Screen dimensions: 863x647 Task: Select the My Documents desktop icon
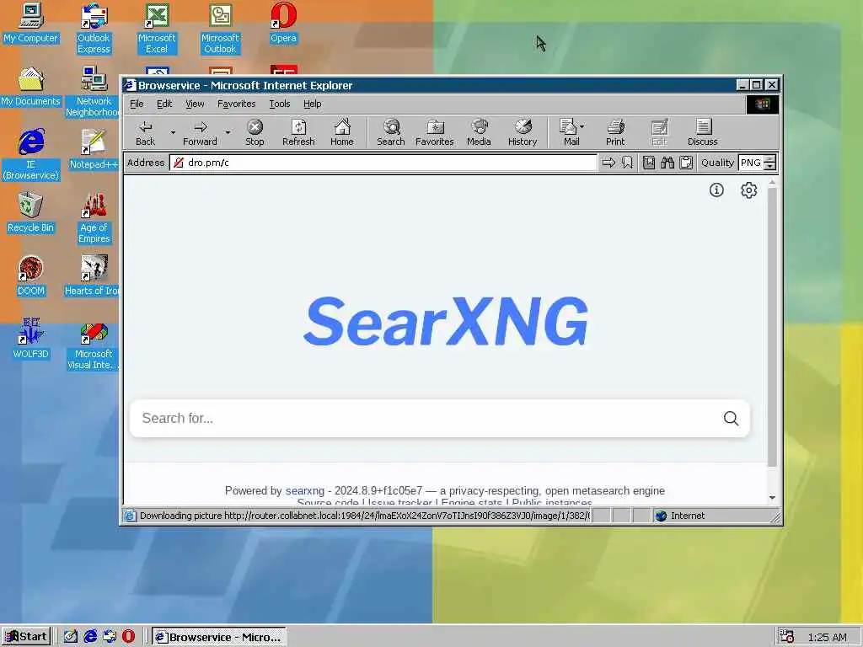coord(31,87)
